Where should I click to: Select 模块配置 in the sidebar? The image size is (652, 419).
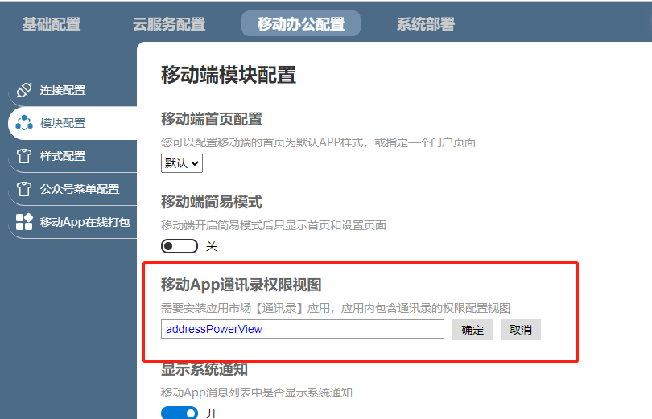click(x=72, y=123)
